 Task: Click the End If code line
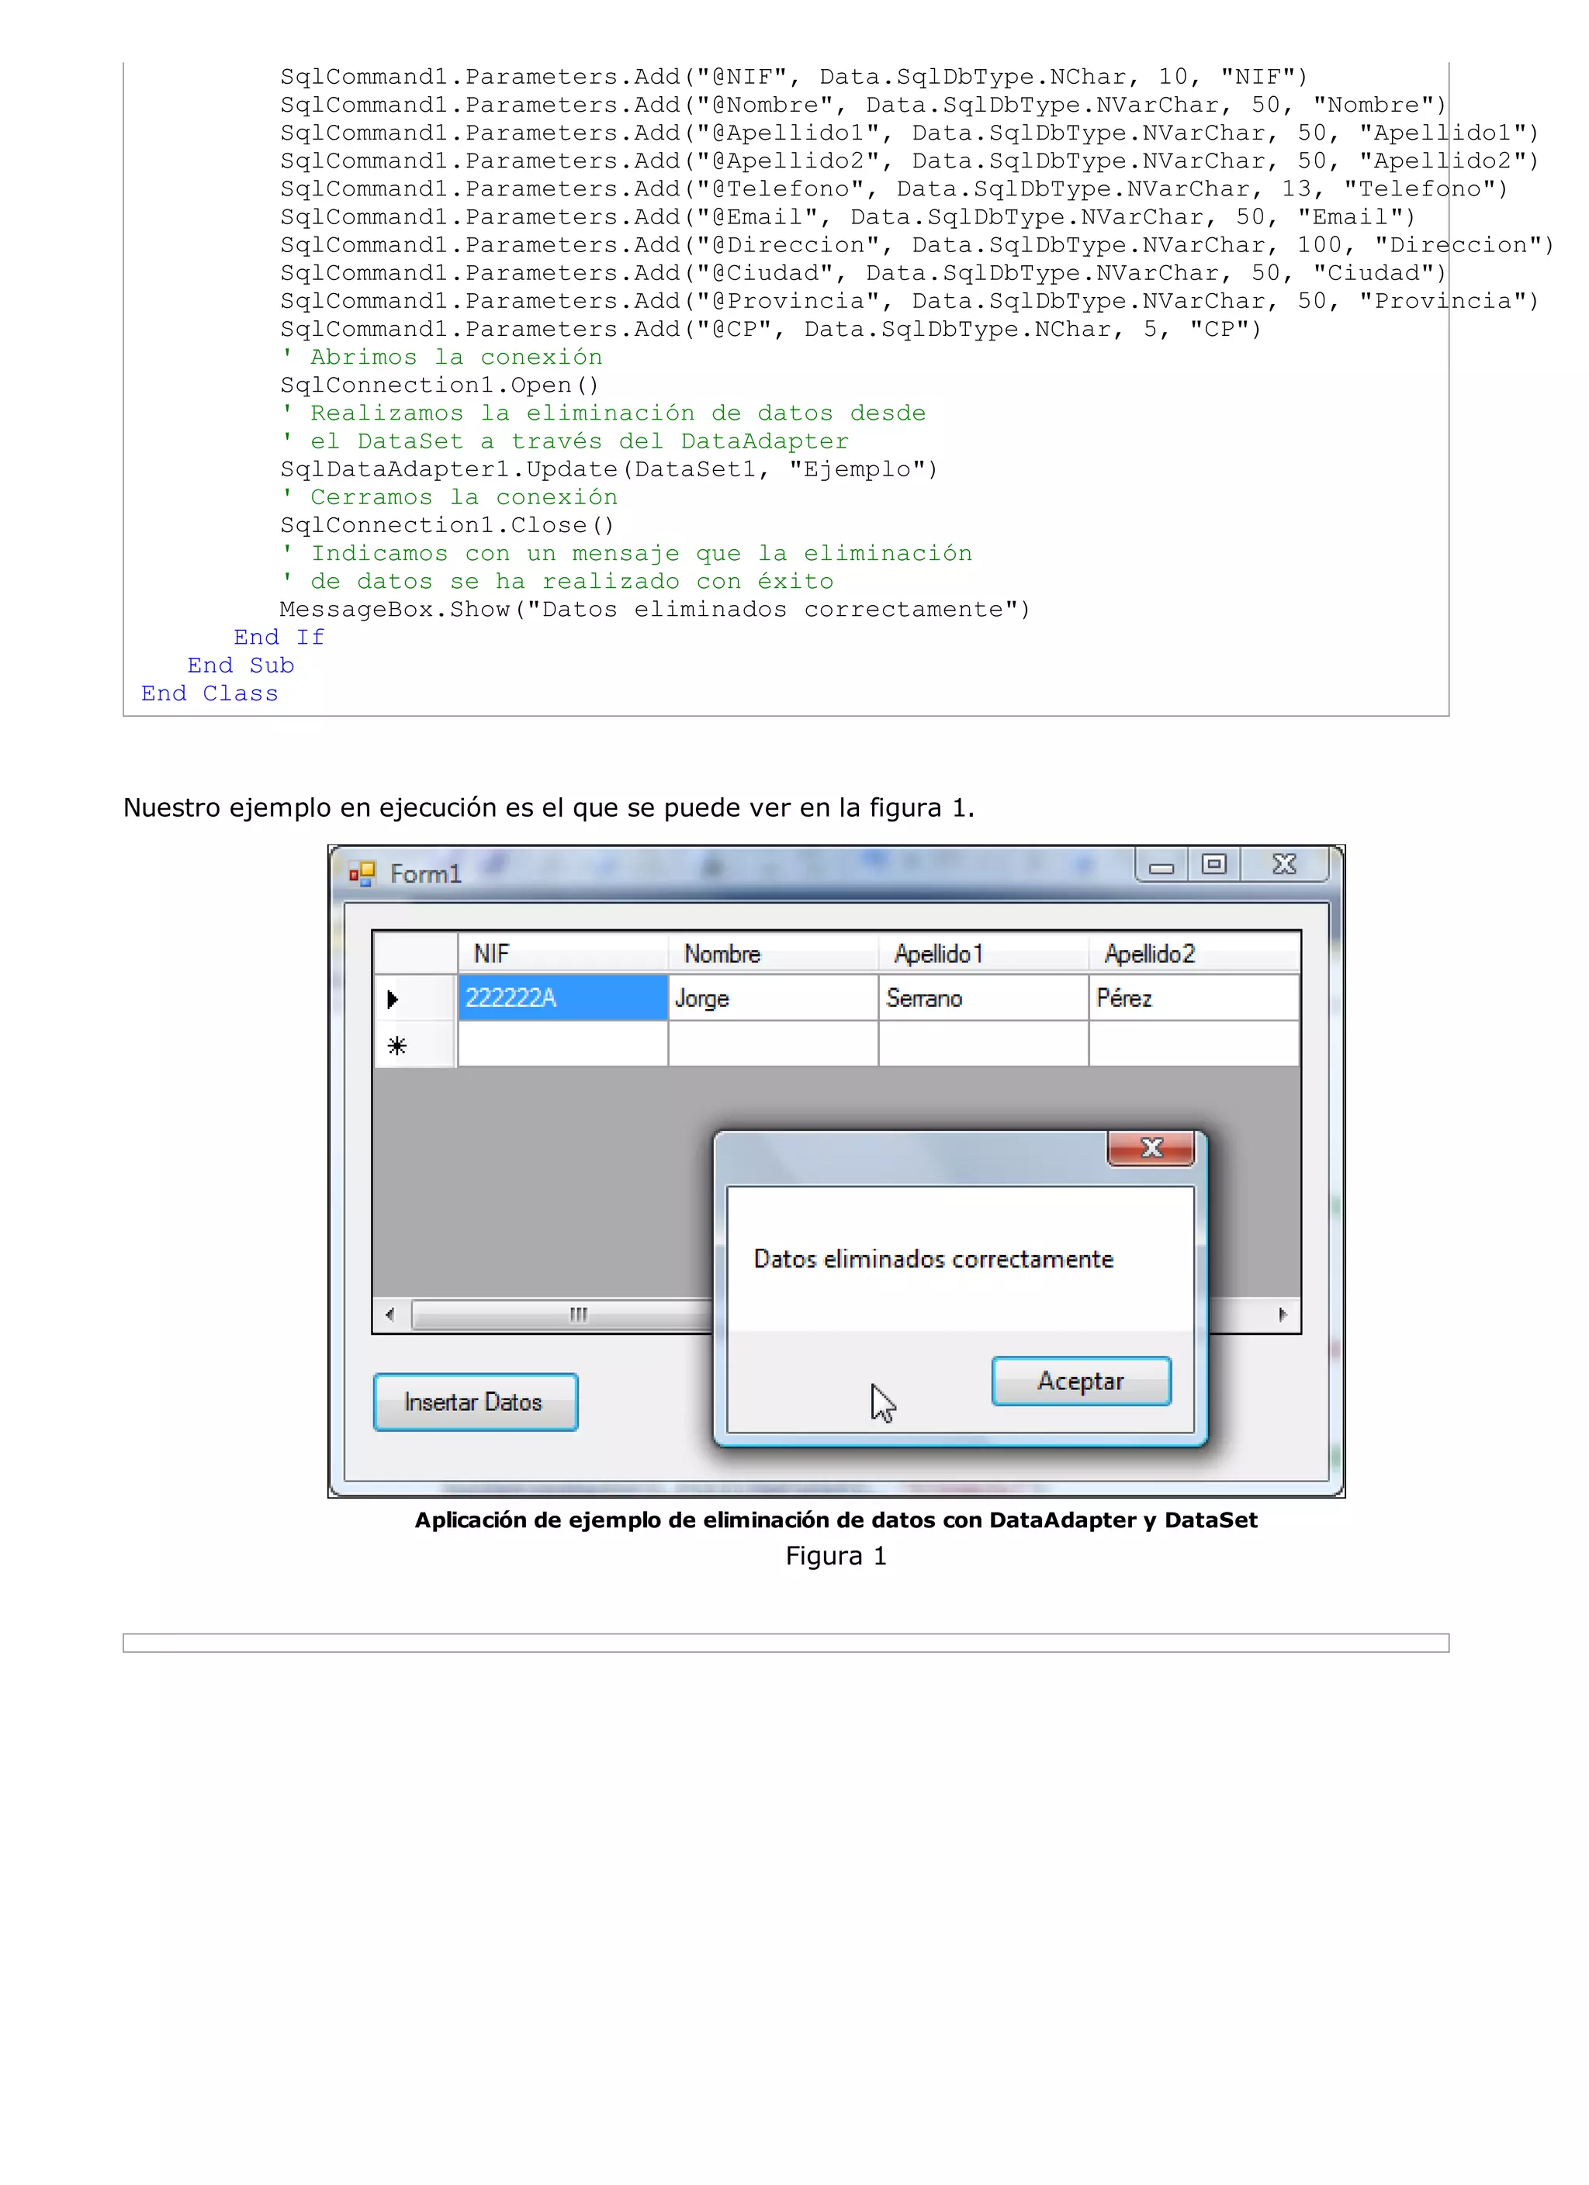pyautogui.click(x=279, y=638)
